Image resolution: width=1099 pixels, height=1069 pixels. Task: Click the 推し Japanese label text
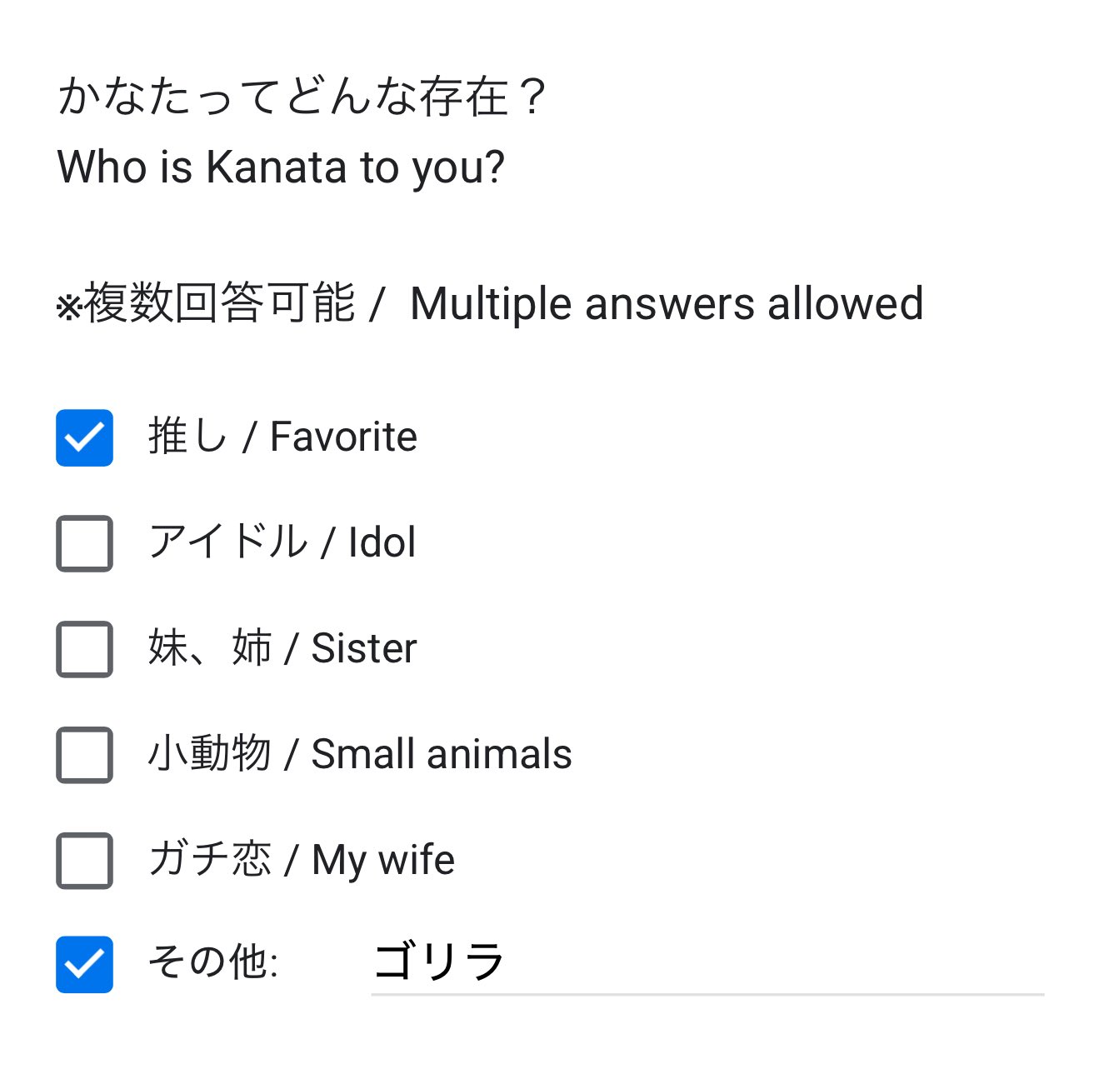187,437
